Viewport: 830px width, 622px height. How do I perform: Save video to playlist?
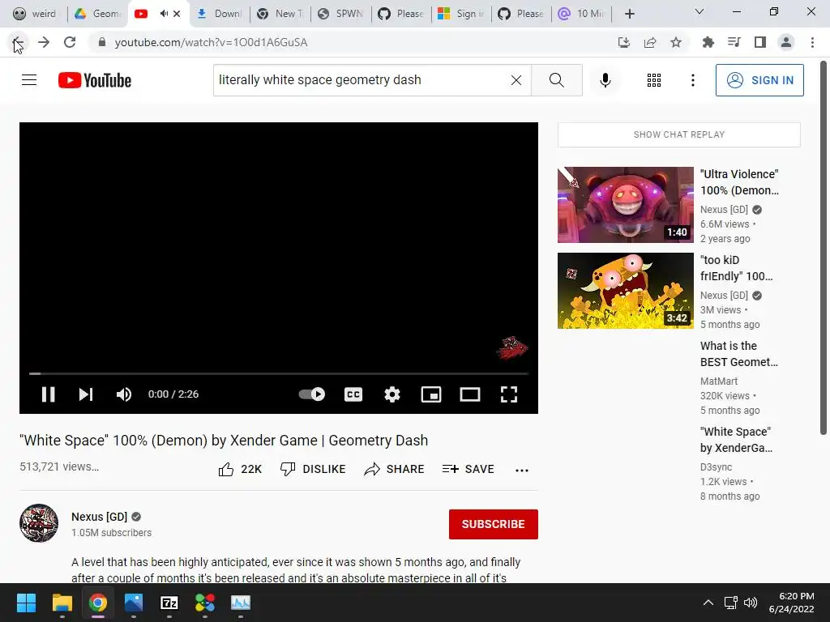click(x=468, y=469)
